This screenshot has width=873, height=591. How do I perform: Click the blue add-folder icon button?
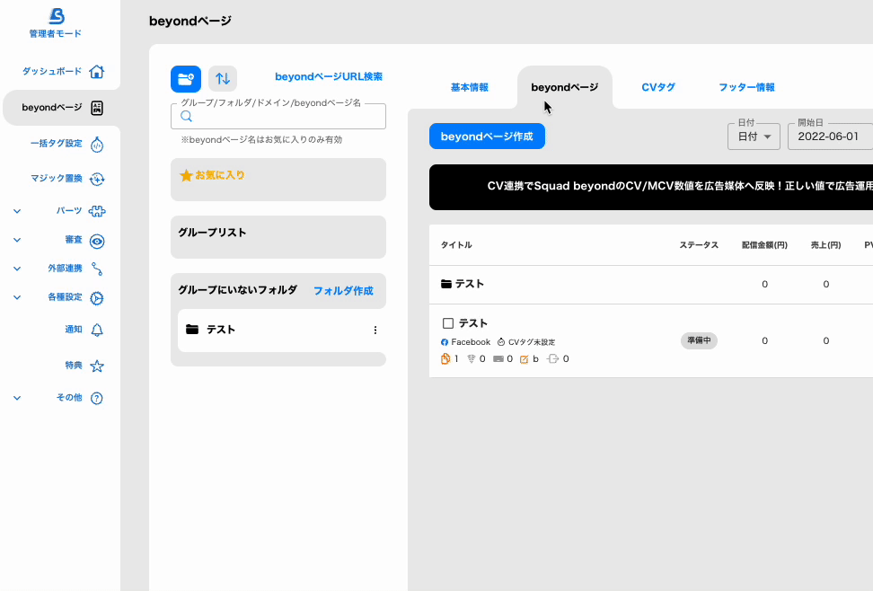(186, 78)
